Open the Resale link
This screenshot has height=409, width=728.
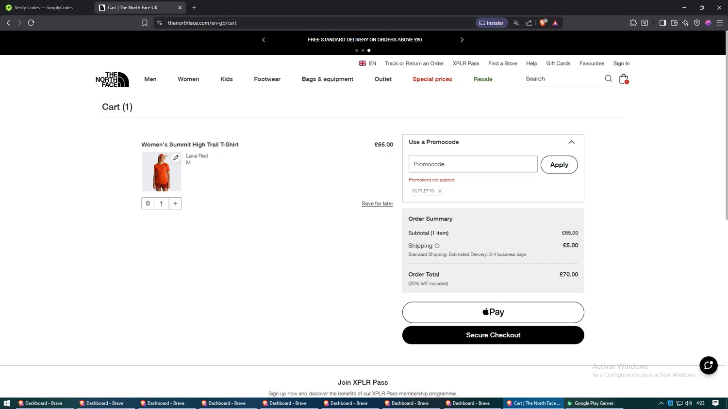coord(483,79)
